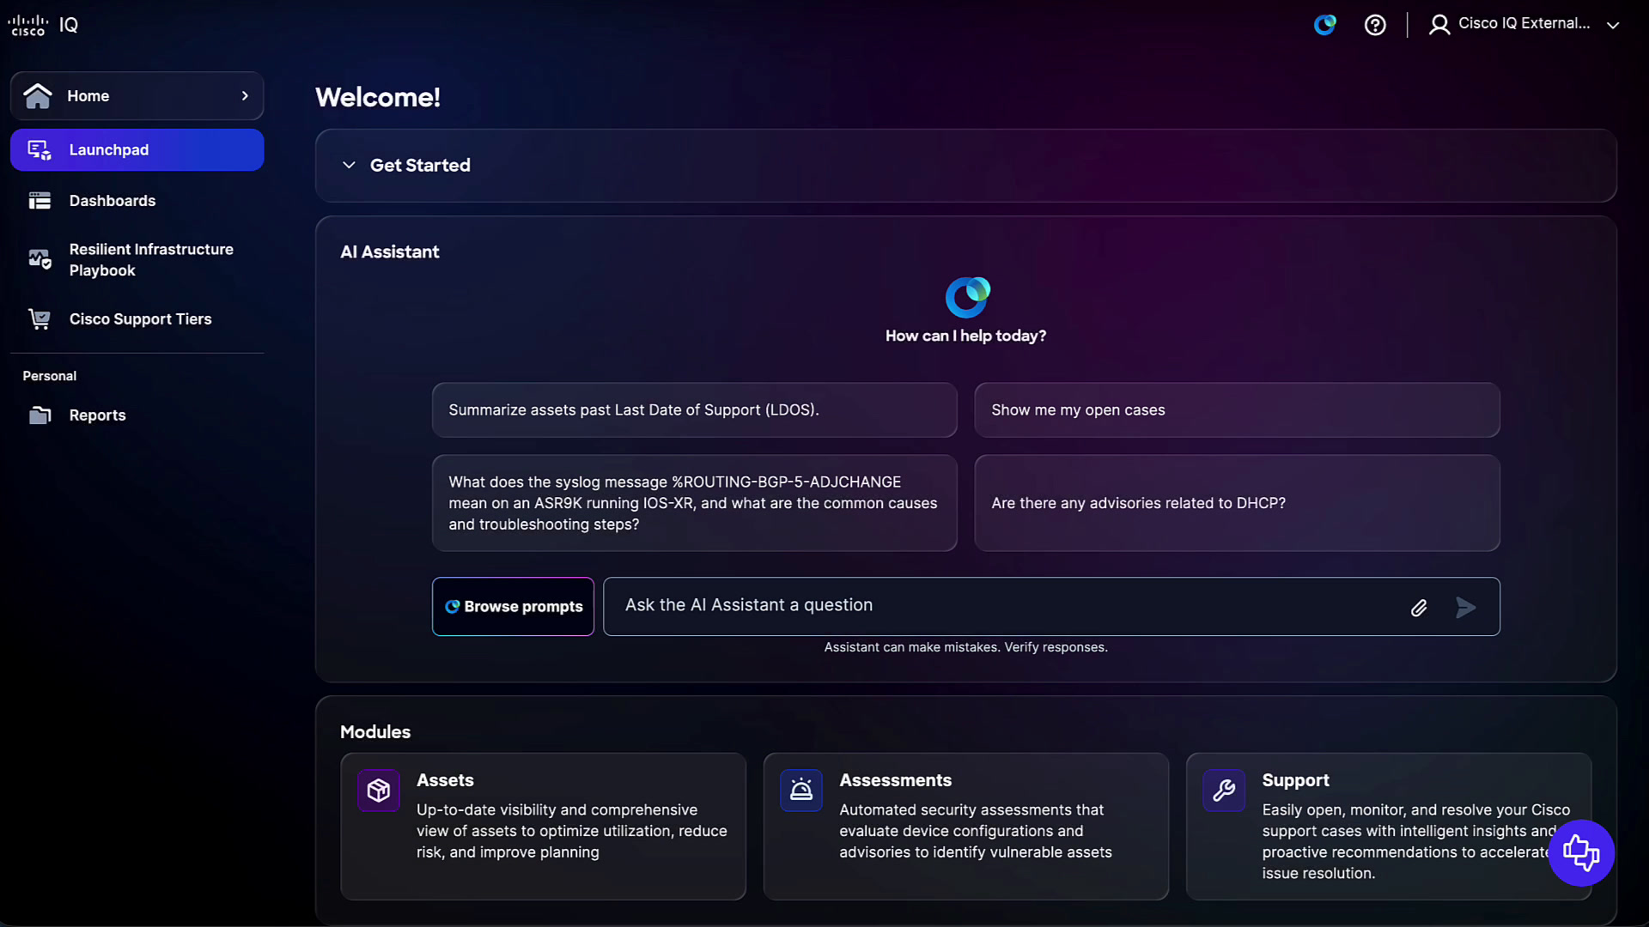Click 'Assistant can make mistakes' disclaimer text
Screen dimensions: 1649x927
965,647
